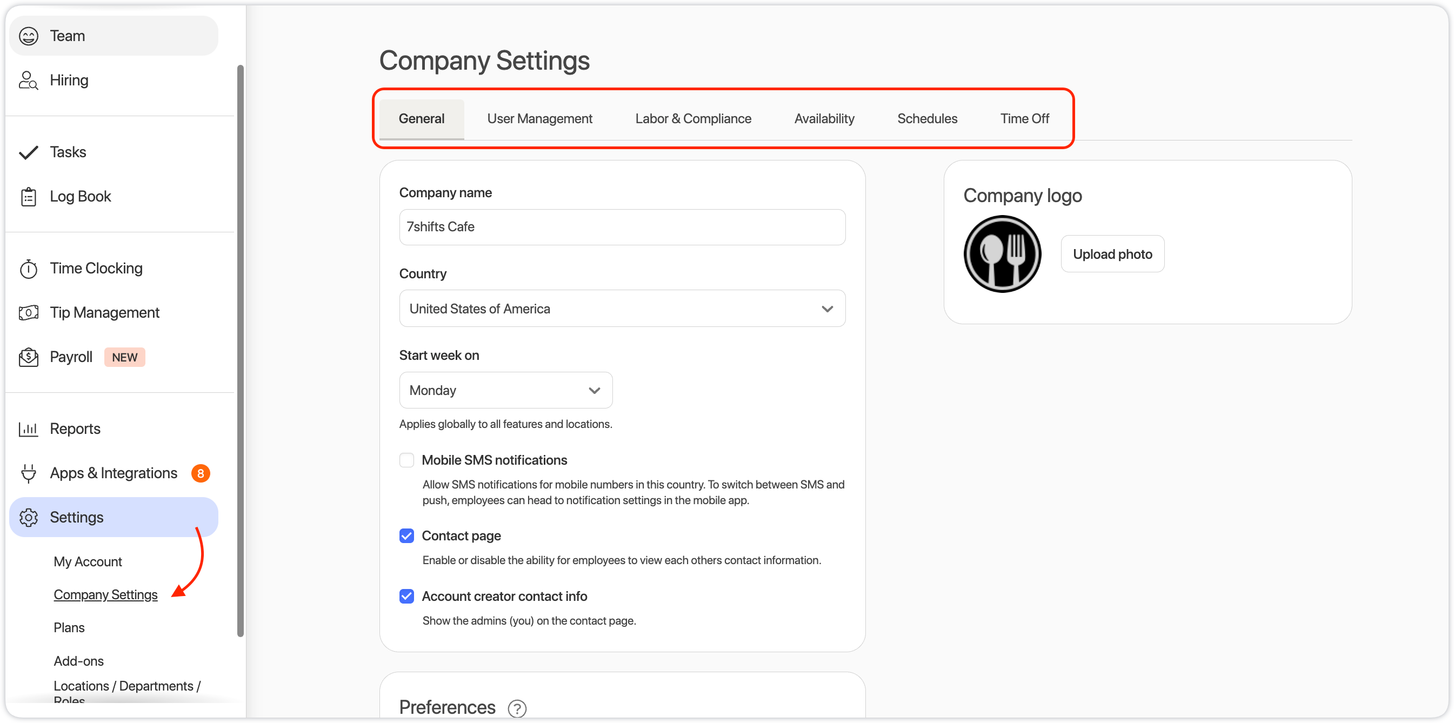Click the Tasks checkmark icon
Screen dimensions: 1454x723
pyautogui.click(x=28, y=152)
